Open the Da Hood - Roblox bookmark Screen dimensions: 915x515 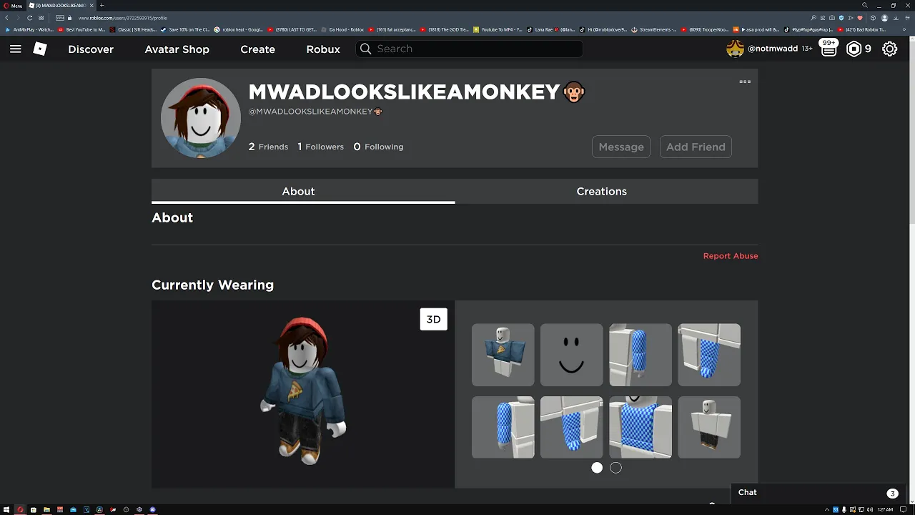pos(343,30)
